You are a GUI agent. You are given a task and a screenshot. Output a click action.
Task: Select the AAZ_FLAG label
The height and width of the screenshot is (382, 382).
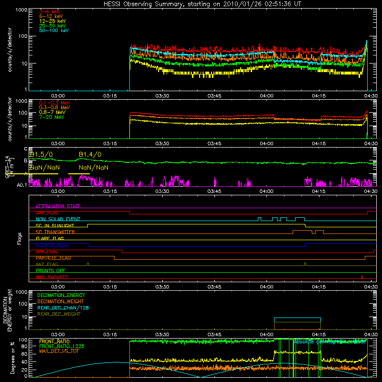pos(47,264)
